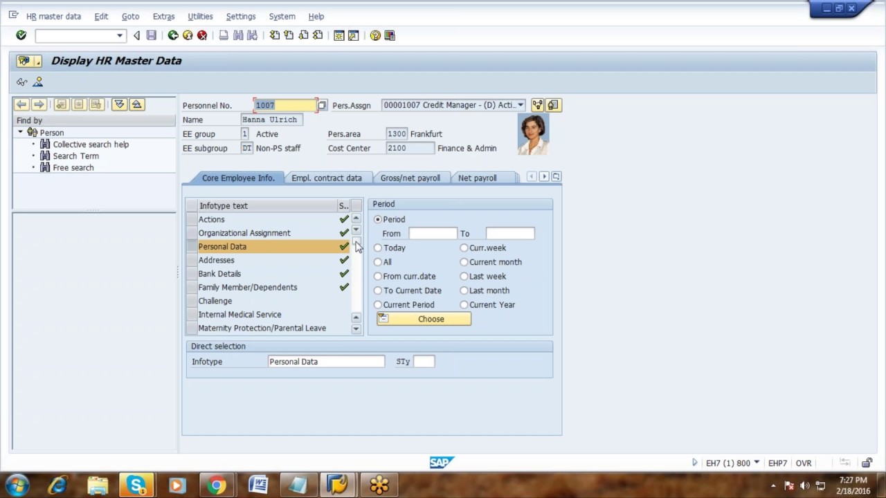Click the Generate Shortcut icon
The height and width of the screenshot is (498, 886).
pos(354,35)
